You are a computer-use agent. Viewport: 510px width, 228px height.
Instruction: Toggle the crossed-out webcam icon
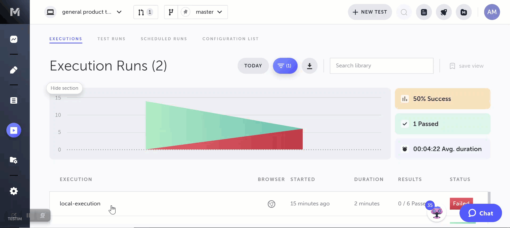(43, 215)
